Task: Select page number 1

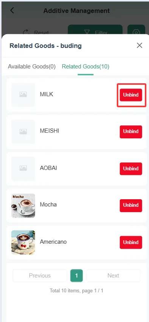Action: coord(77,276)
